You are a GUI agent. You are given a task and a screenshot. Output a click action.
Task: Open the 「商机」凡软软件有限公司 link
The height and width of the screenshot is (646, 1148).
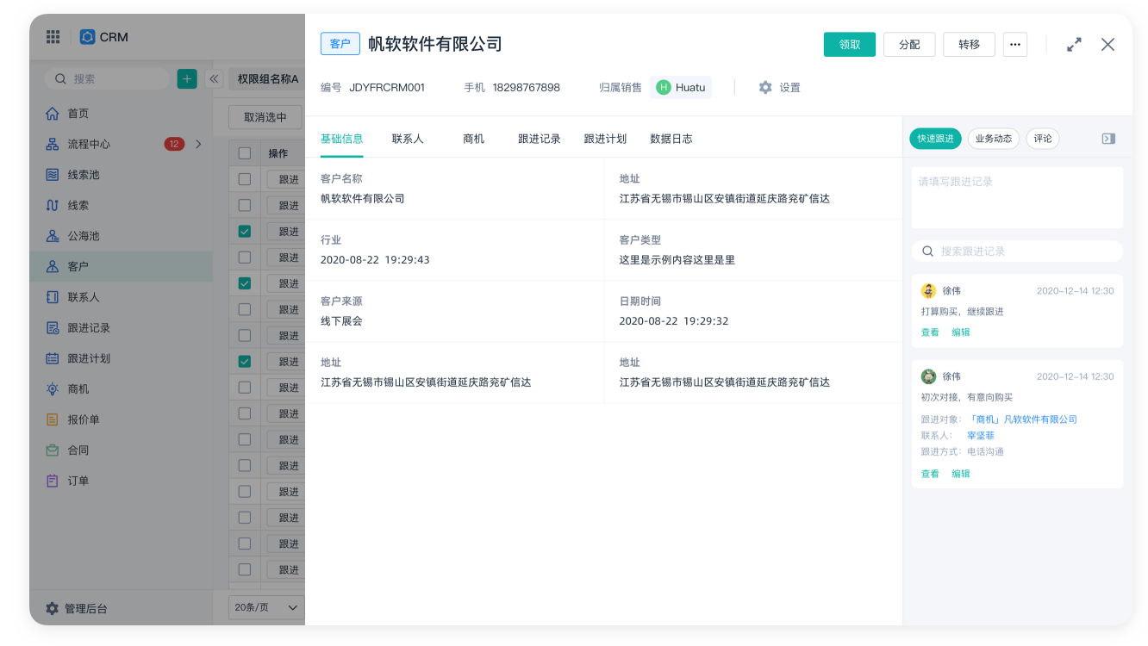(x=1022, y=419)
